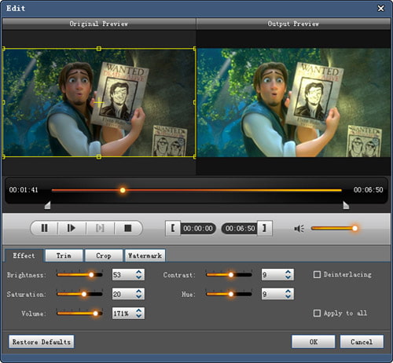Pause the video playback
This screenshot has height=363, width=393.
click(45, 228)
